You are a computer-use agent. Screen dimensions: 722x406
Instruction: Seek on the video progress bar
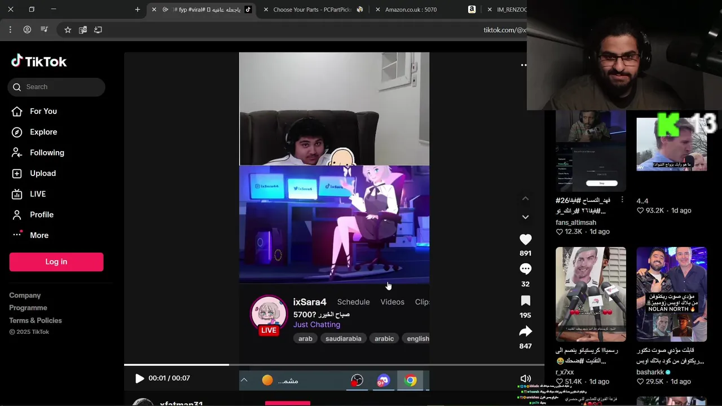tap(334, 365)
